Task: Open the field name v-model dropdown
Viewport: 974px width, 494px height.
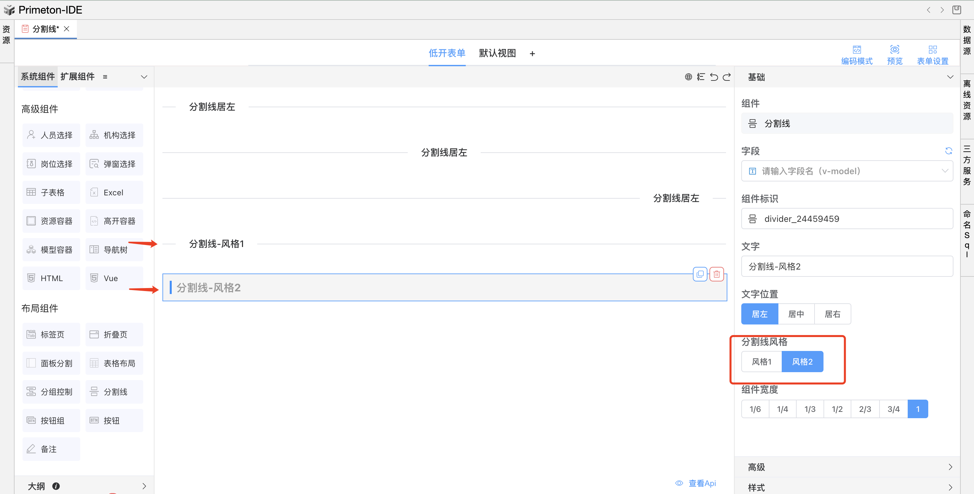Action: pyautogui.click(x=847, y=171)
